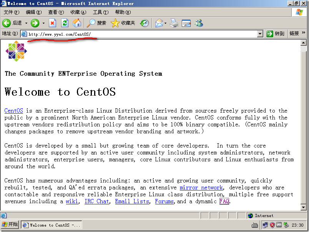Click the scrollbar down arrow
Viewport: 309px width, 232px height.
(x=304, y=207)
